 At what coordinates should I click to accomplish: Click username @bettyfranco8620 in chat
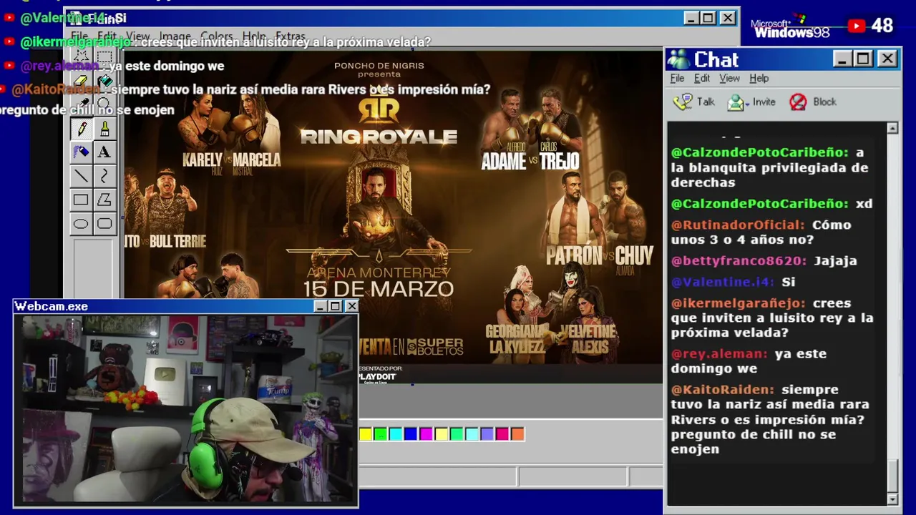(x=739, y=260)
